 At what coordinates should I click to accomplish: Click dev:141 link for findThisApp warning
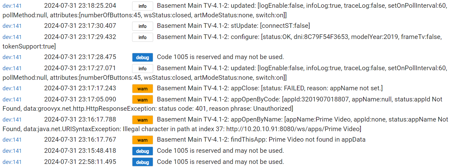(x=12, y=140)
